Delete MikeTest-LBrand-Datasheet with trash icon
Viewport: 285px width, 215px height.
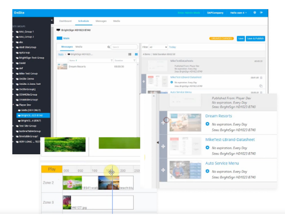click(x=261, y=78)
